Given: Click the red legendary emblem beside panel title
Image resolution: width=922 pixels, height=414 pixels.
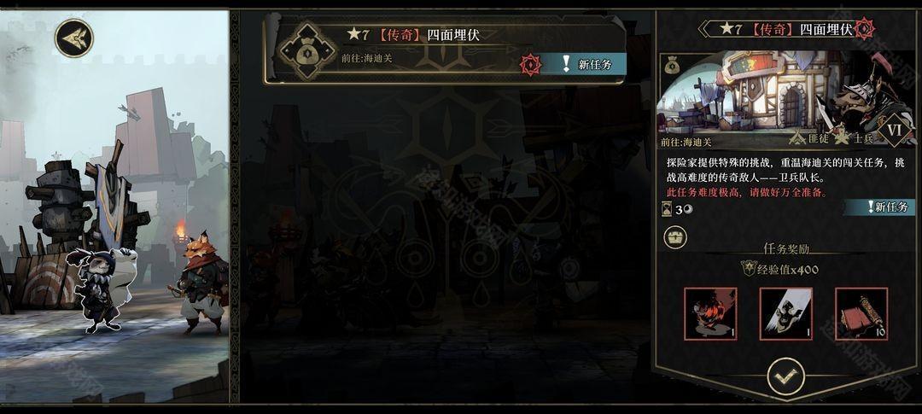Looking at the screenshot, I should click(864, 28).
